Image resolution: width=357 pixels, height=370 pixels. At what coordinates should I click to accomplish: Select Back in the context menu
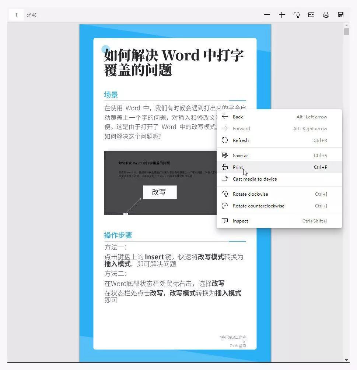pyautogui.click(x=279, y=117)
